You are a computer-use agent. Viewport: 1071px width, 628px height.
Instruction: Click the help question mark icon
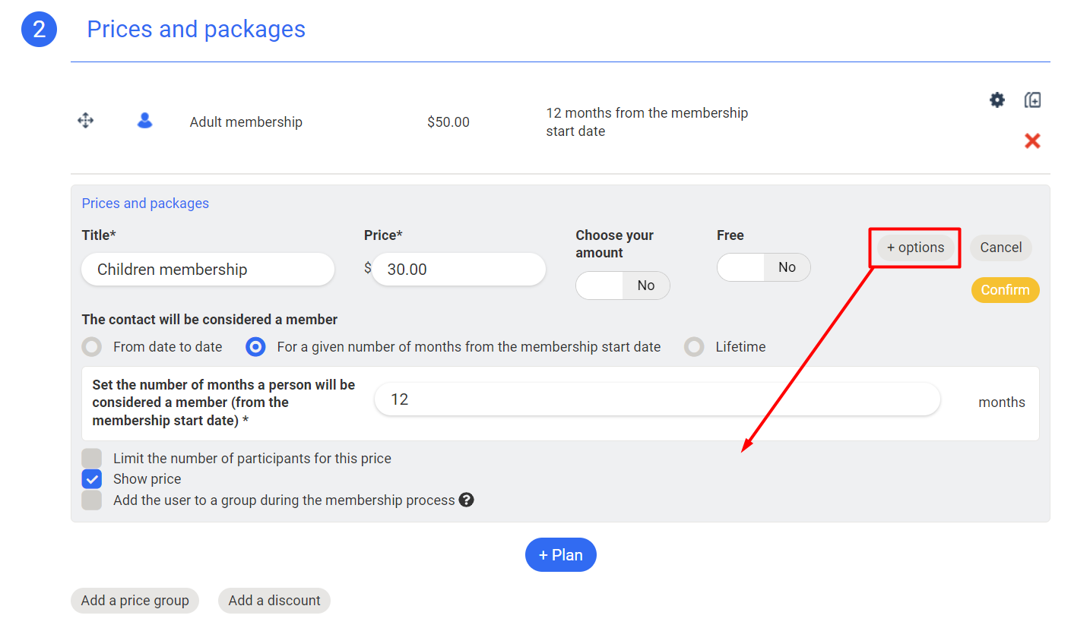click(467, 500)
